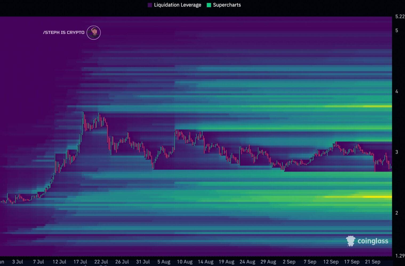Select the 10 Aug date label

pos(185,262)
